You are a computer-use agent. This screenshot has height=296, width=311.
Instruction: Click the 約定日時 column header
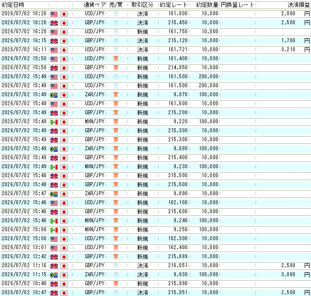pyautogui.click(x=13, y=5)
